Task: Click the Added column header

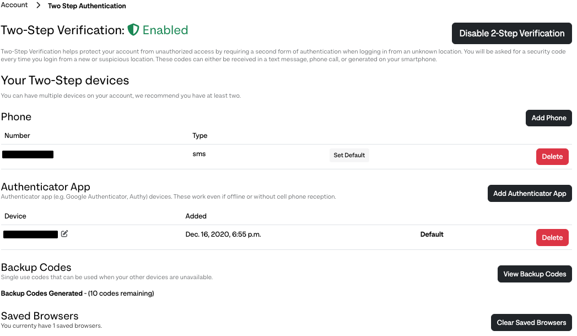Action: click(x=196, y=216)
